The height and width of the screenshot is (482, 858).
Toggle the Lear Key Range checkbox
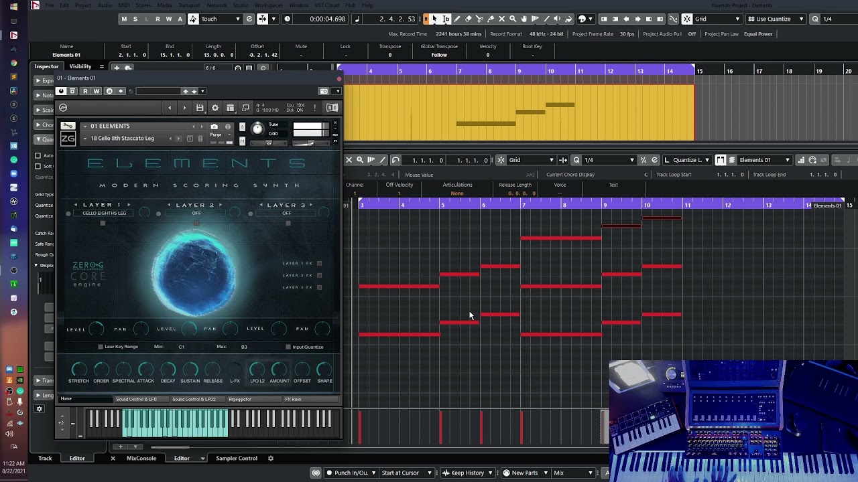point(101,347)
